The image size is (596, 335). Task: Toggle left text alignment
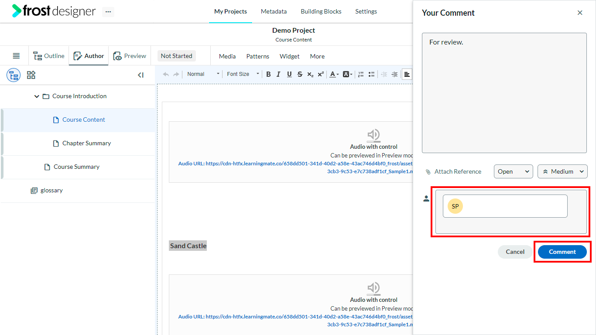(407, 74)
